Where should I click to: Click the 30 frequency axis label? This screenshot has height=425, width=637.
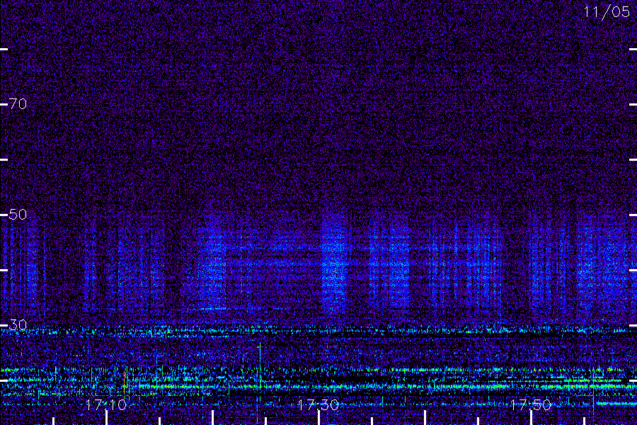[18, 324]
